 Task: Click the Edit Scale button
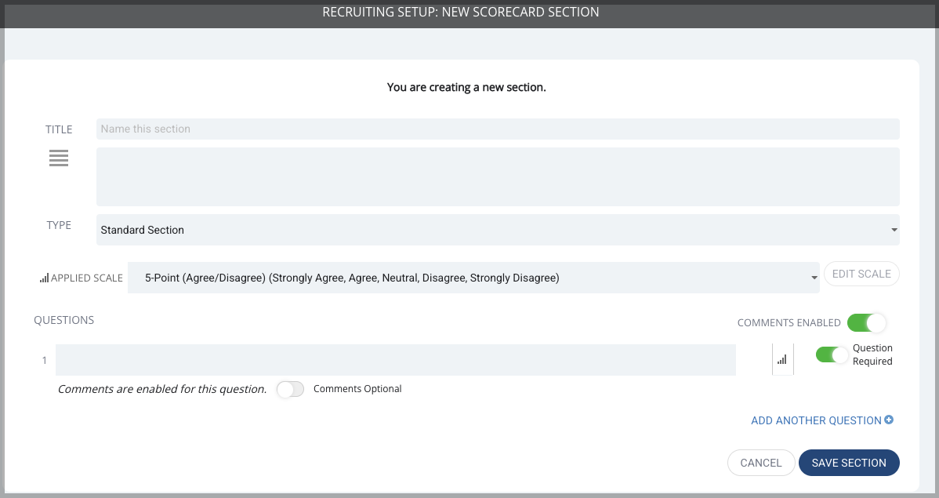(x=861, y=274)
